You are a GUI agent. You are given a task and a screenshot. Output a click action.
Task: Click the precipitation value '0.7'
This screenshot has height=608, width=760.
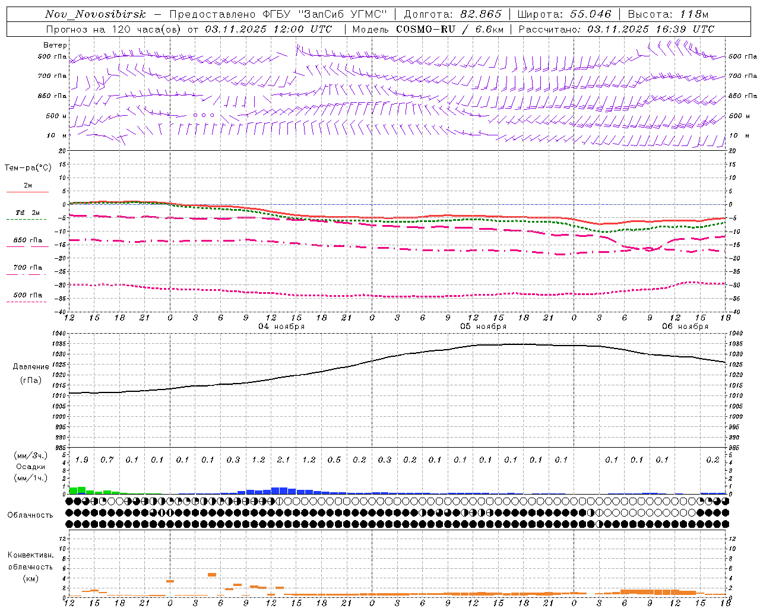pos(107,460)
